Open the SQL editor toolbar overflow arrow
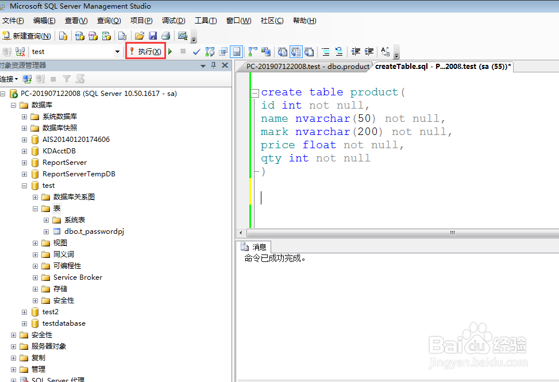This screenshot has height=382, width=559. click(x=396, y=53)
